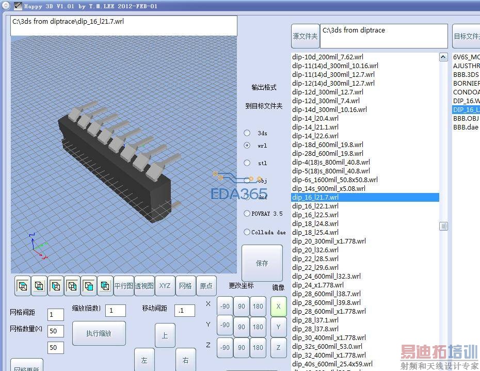Click the 原点 origin button
Viewport: 480px width, 371px height.
click(x=206, y=286)
